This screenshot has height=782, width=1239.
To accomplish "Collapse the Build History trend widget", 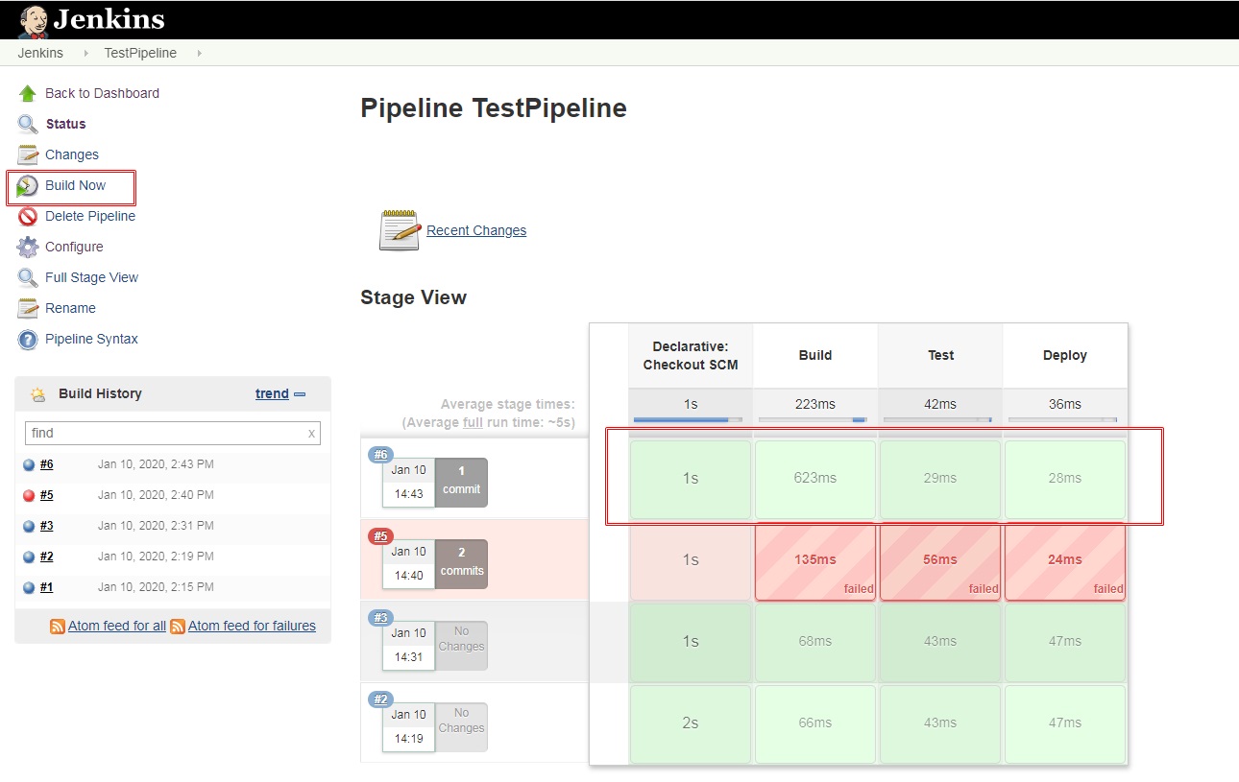I will tap(300, 393).
